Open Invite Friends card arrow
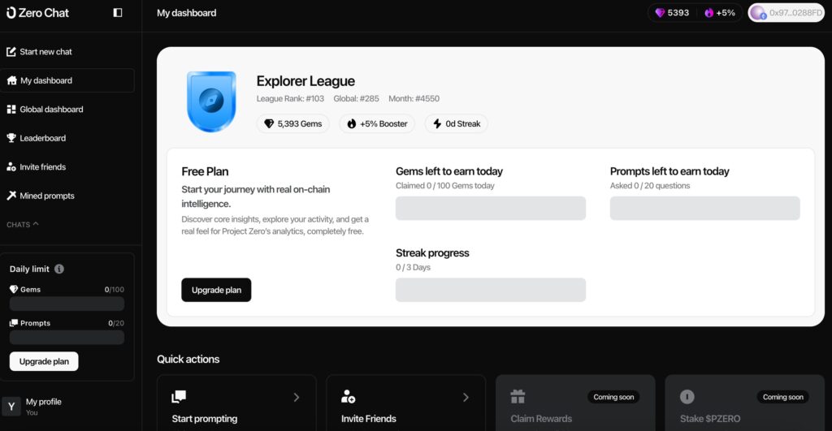Viewport: 832px width, 431px height. pos(466,397)
